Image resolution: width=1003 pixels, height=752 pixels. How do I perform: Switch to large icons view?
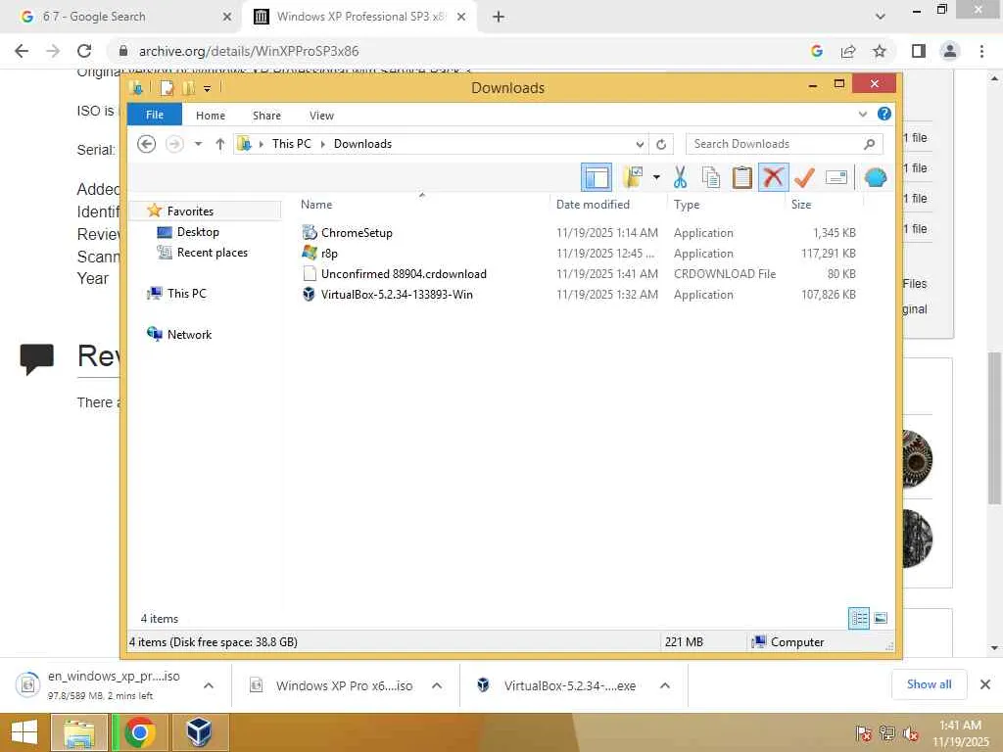click(x=881, y=618)
